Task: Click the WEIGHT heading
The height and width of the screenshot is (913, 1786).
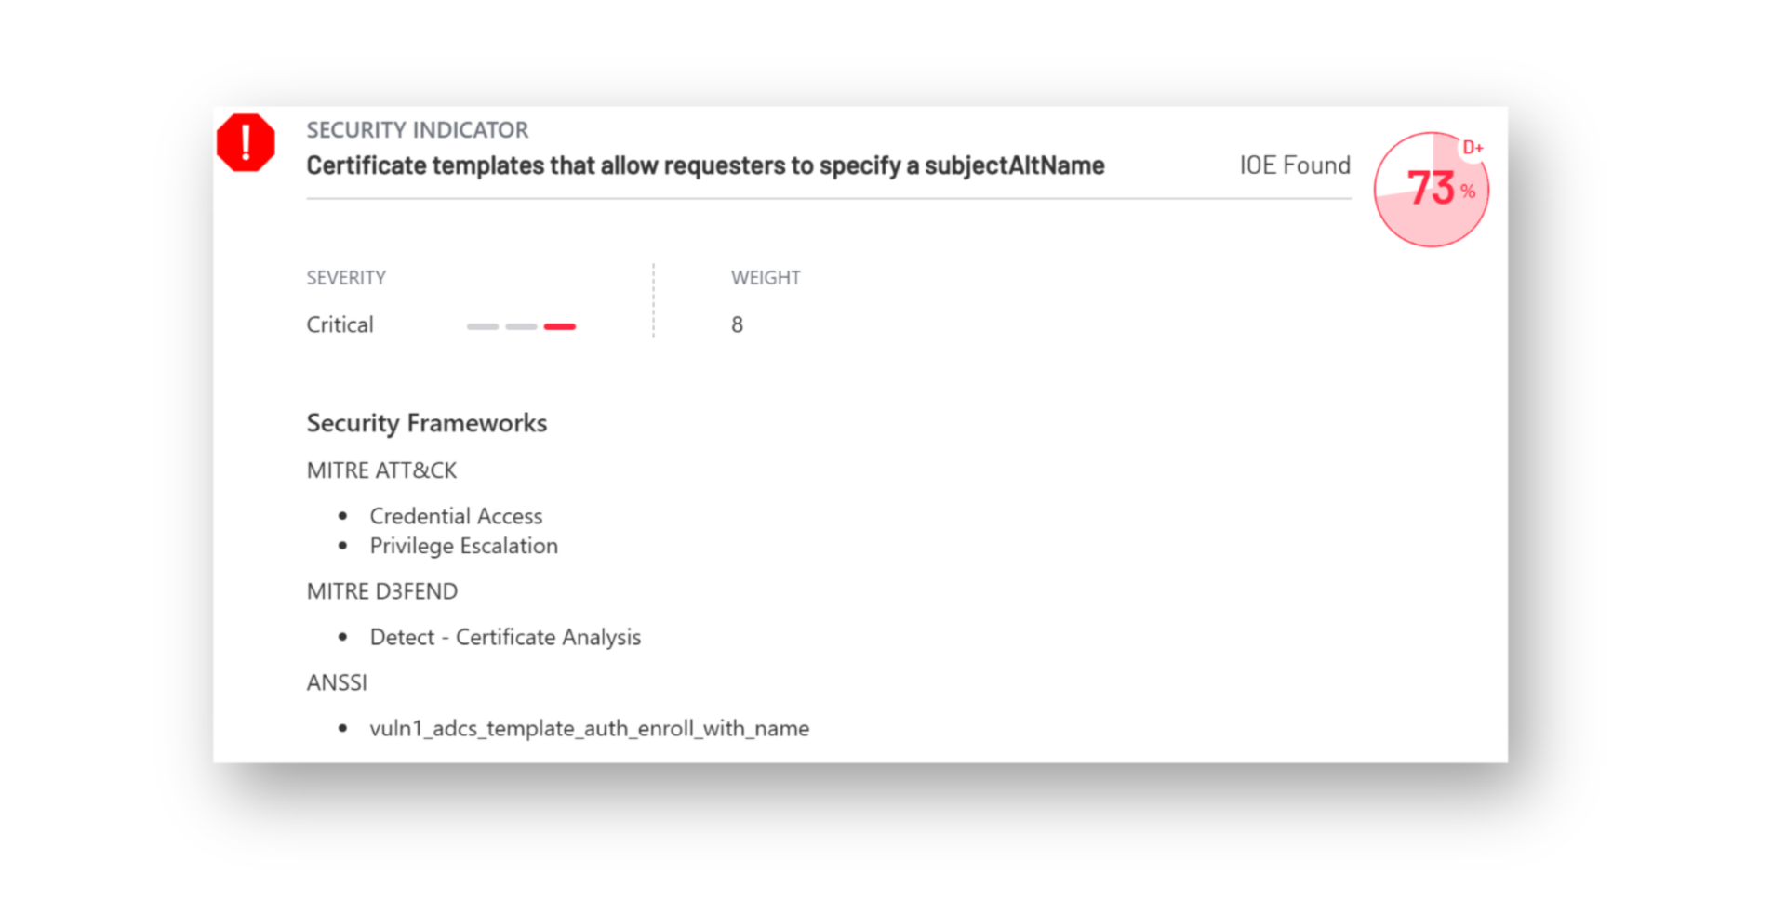Action: 766,278
